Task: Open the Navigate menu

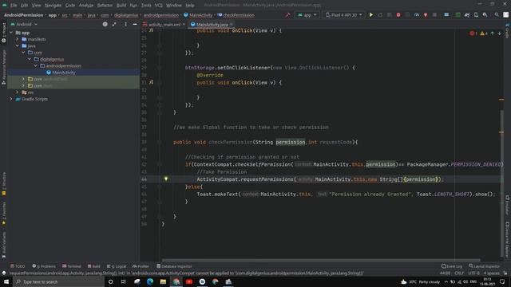Action: pyautogui.click(x=53, y=6)
